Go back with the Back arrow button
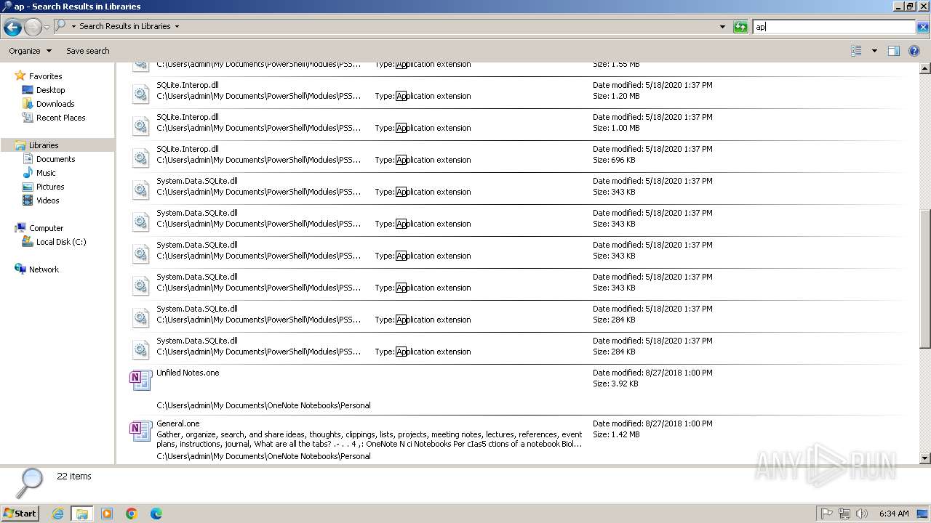 pyautogui.click(x=12, y=28)
